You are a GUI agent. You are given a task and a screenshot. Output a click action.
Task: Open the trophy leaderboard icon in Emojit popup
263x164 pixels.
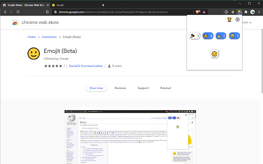(x=229, y=20)
